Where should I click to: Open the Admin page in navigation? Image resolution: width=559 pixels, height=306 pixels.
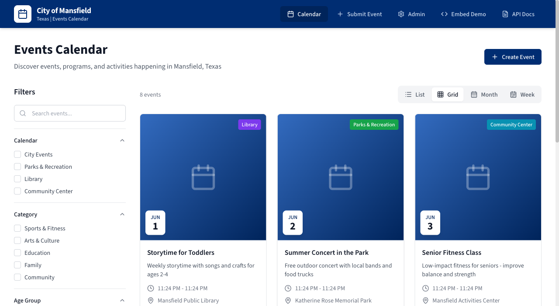411,14
